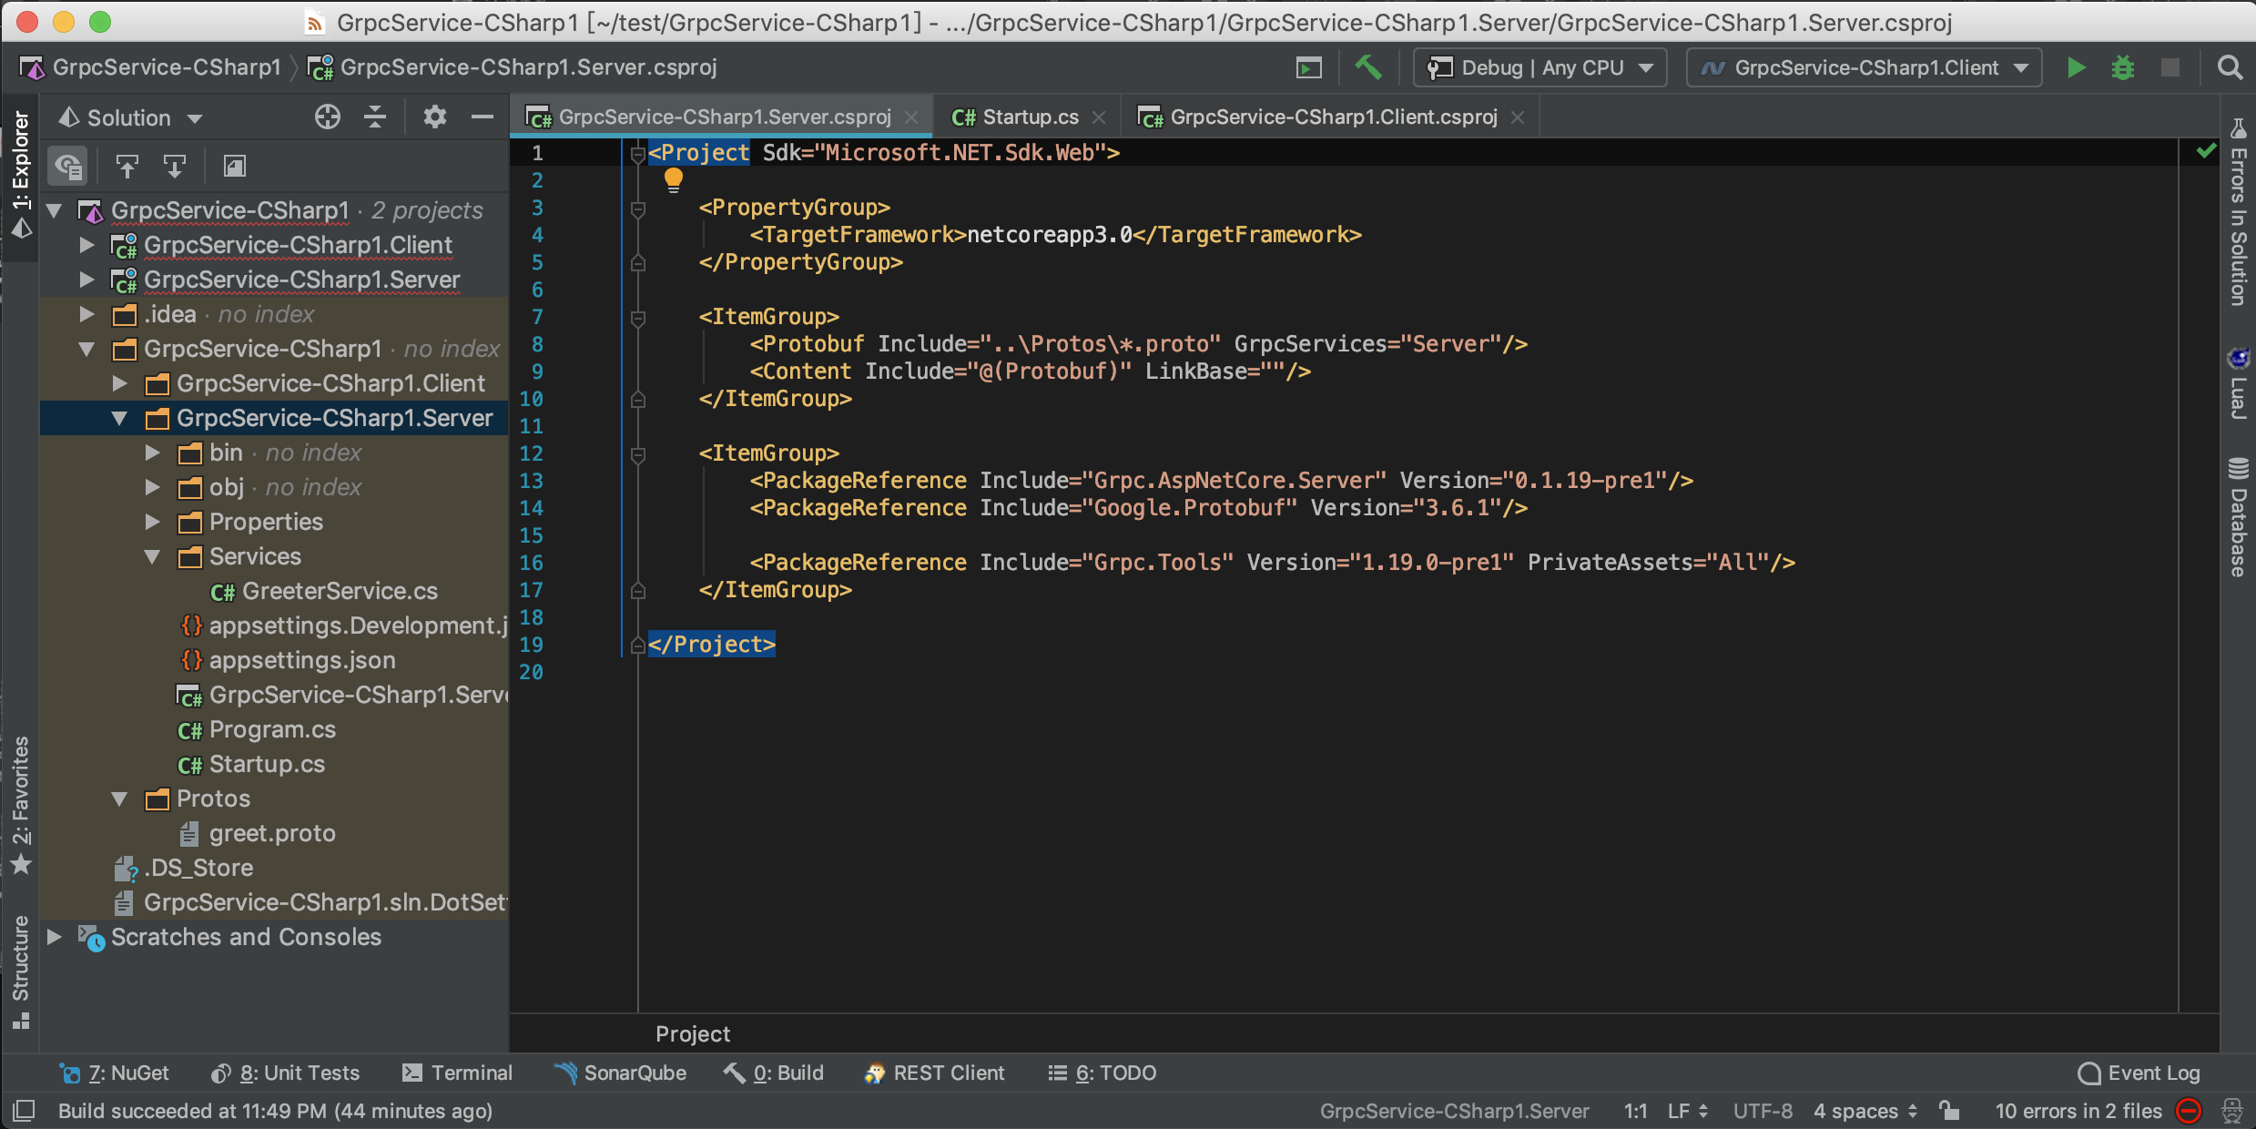
Task: Click the Build solution hammer icon
Action: (1367, 67)
